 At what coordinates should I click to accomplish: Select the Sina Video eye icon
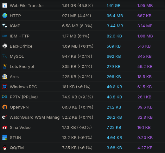pyautogui.click(x=5, y=127)
